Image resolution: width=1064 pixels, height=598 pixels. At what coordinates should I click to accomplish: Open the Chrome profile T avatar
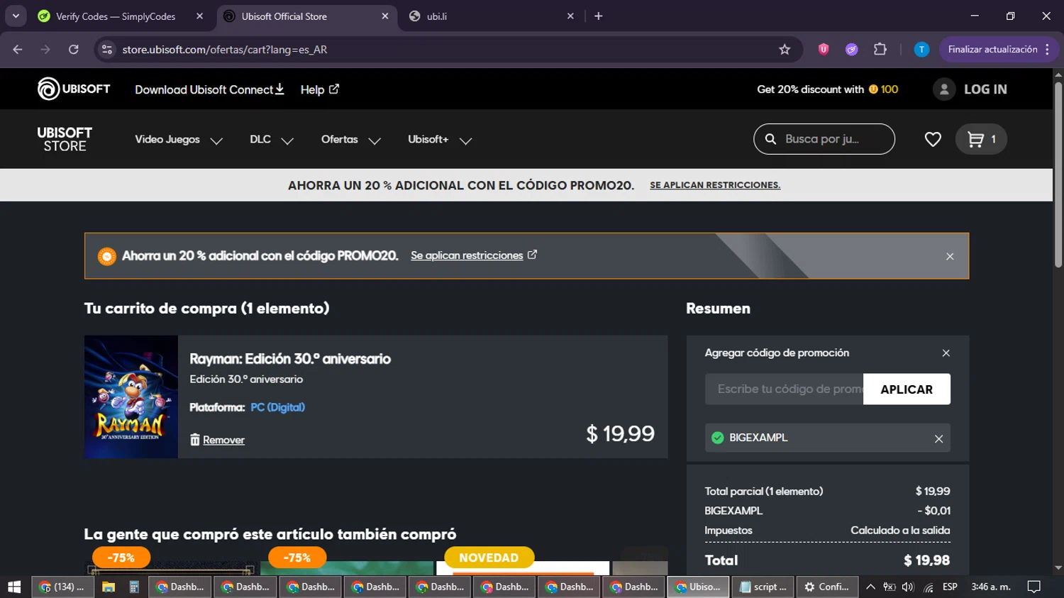click(x=921, y=49)
